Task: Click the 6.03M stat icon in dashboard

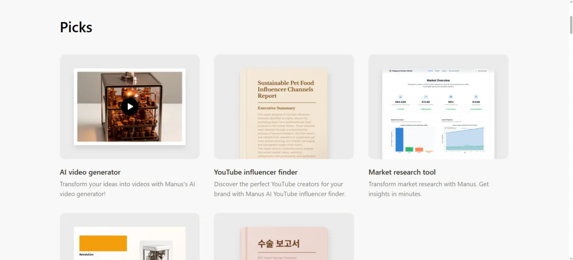Action: (x=476, y=97)
